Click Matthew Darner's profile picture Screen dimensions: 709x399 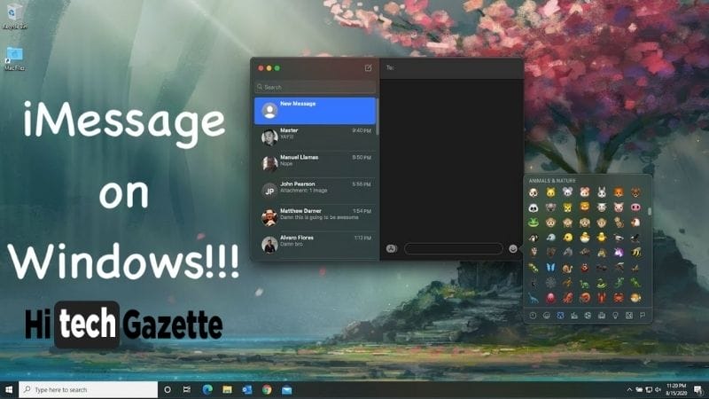click(269, 217)
